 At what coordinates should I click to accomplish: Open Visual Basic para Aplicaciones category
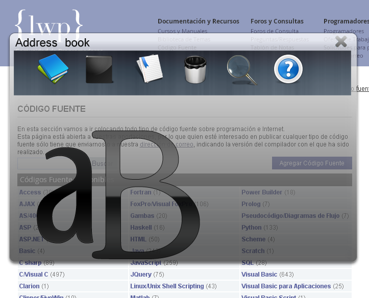[x=286, y=286]
